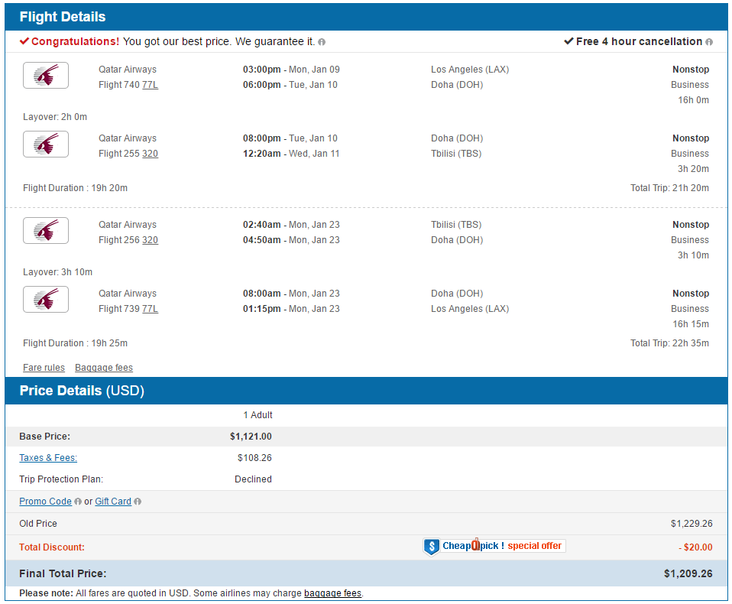This screenshot has width=732, height=604.
Task: Click the 1 Adult column label
Action: (x=257, y=415)
